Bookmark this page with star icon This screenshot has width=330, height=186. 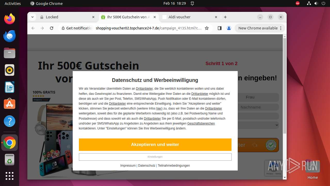(x=207, y=28)
